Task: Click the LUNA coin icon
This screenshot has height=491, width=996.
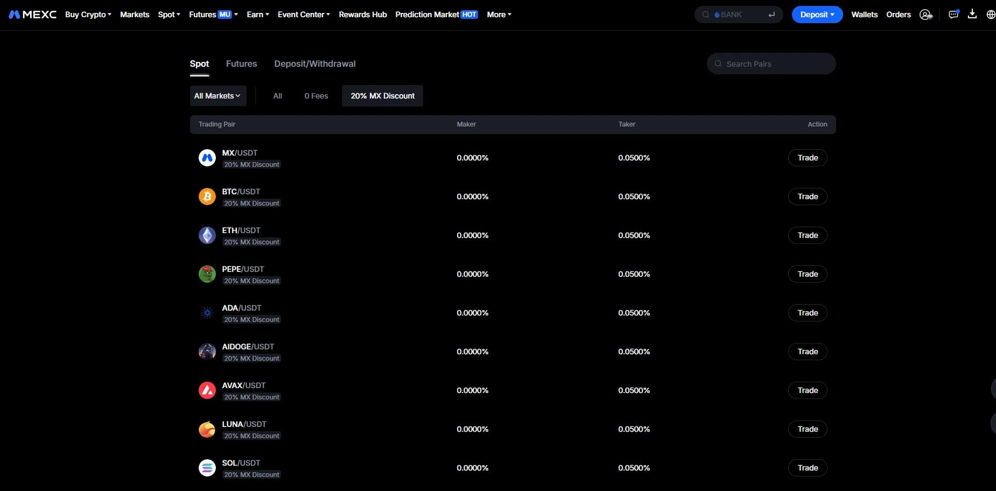Action: [207, 429]
